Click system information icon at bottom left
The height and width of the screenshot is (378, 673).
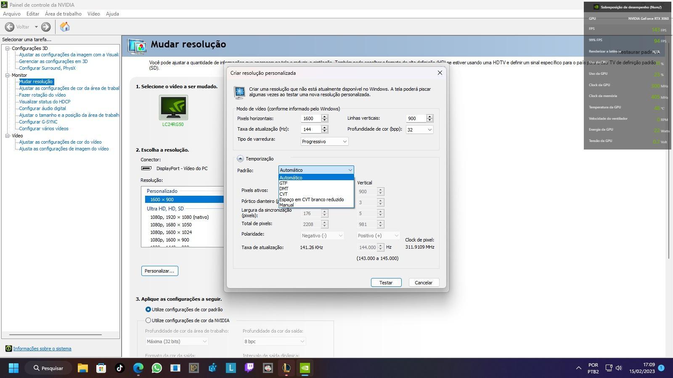(8, 349)
